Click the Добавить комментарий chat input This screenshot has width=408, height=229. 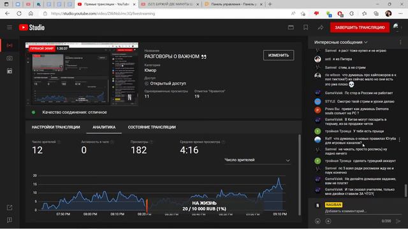click(x=363, y=211)
